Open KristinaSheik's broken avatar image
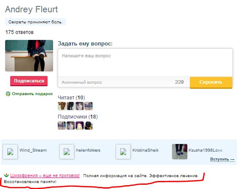 [x=123, y=152]
